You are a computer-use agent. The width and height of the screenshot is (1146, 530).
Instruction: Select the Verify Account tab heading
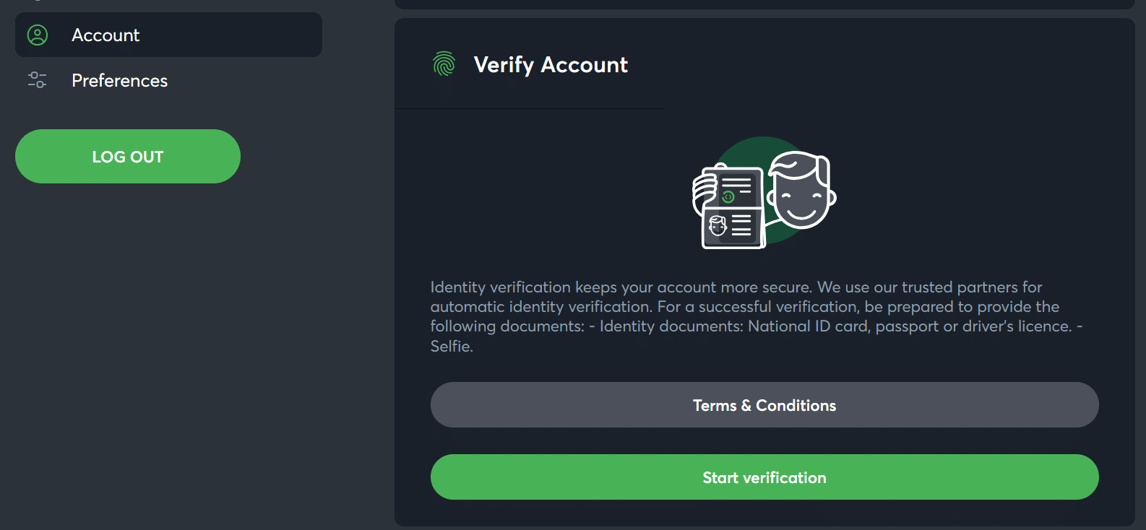tap(551, 66)
